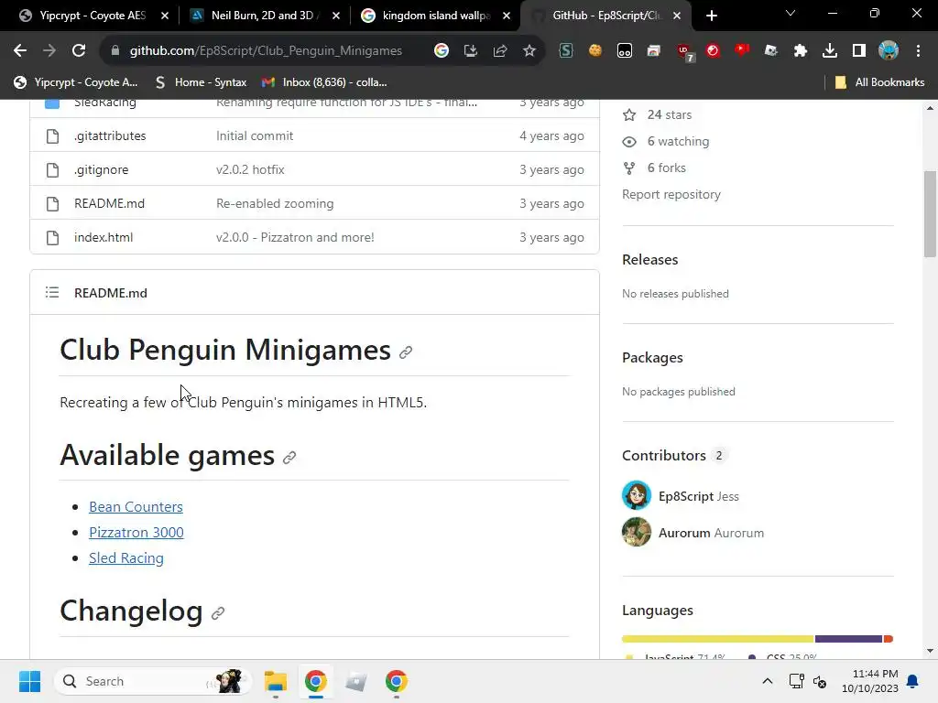Click the index.html file icon
938x703 pixels.
[x=52, y=238]
